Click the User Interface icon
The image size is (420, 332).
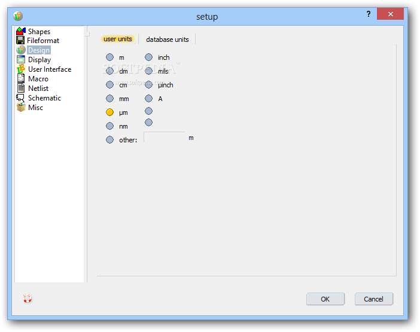point(20,69)
